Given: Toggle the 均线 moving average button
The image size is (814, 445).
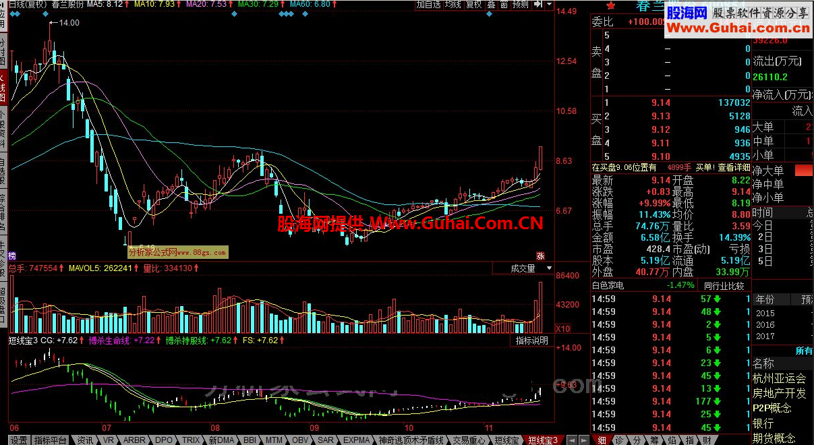Looking at the screenshot, I should (453, 4).
